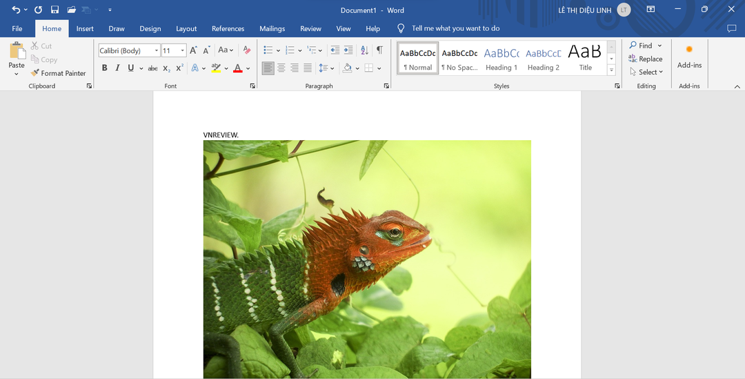Open the References tab

pyautogui.click(x=228, y=29)
